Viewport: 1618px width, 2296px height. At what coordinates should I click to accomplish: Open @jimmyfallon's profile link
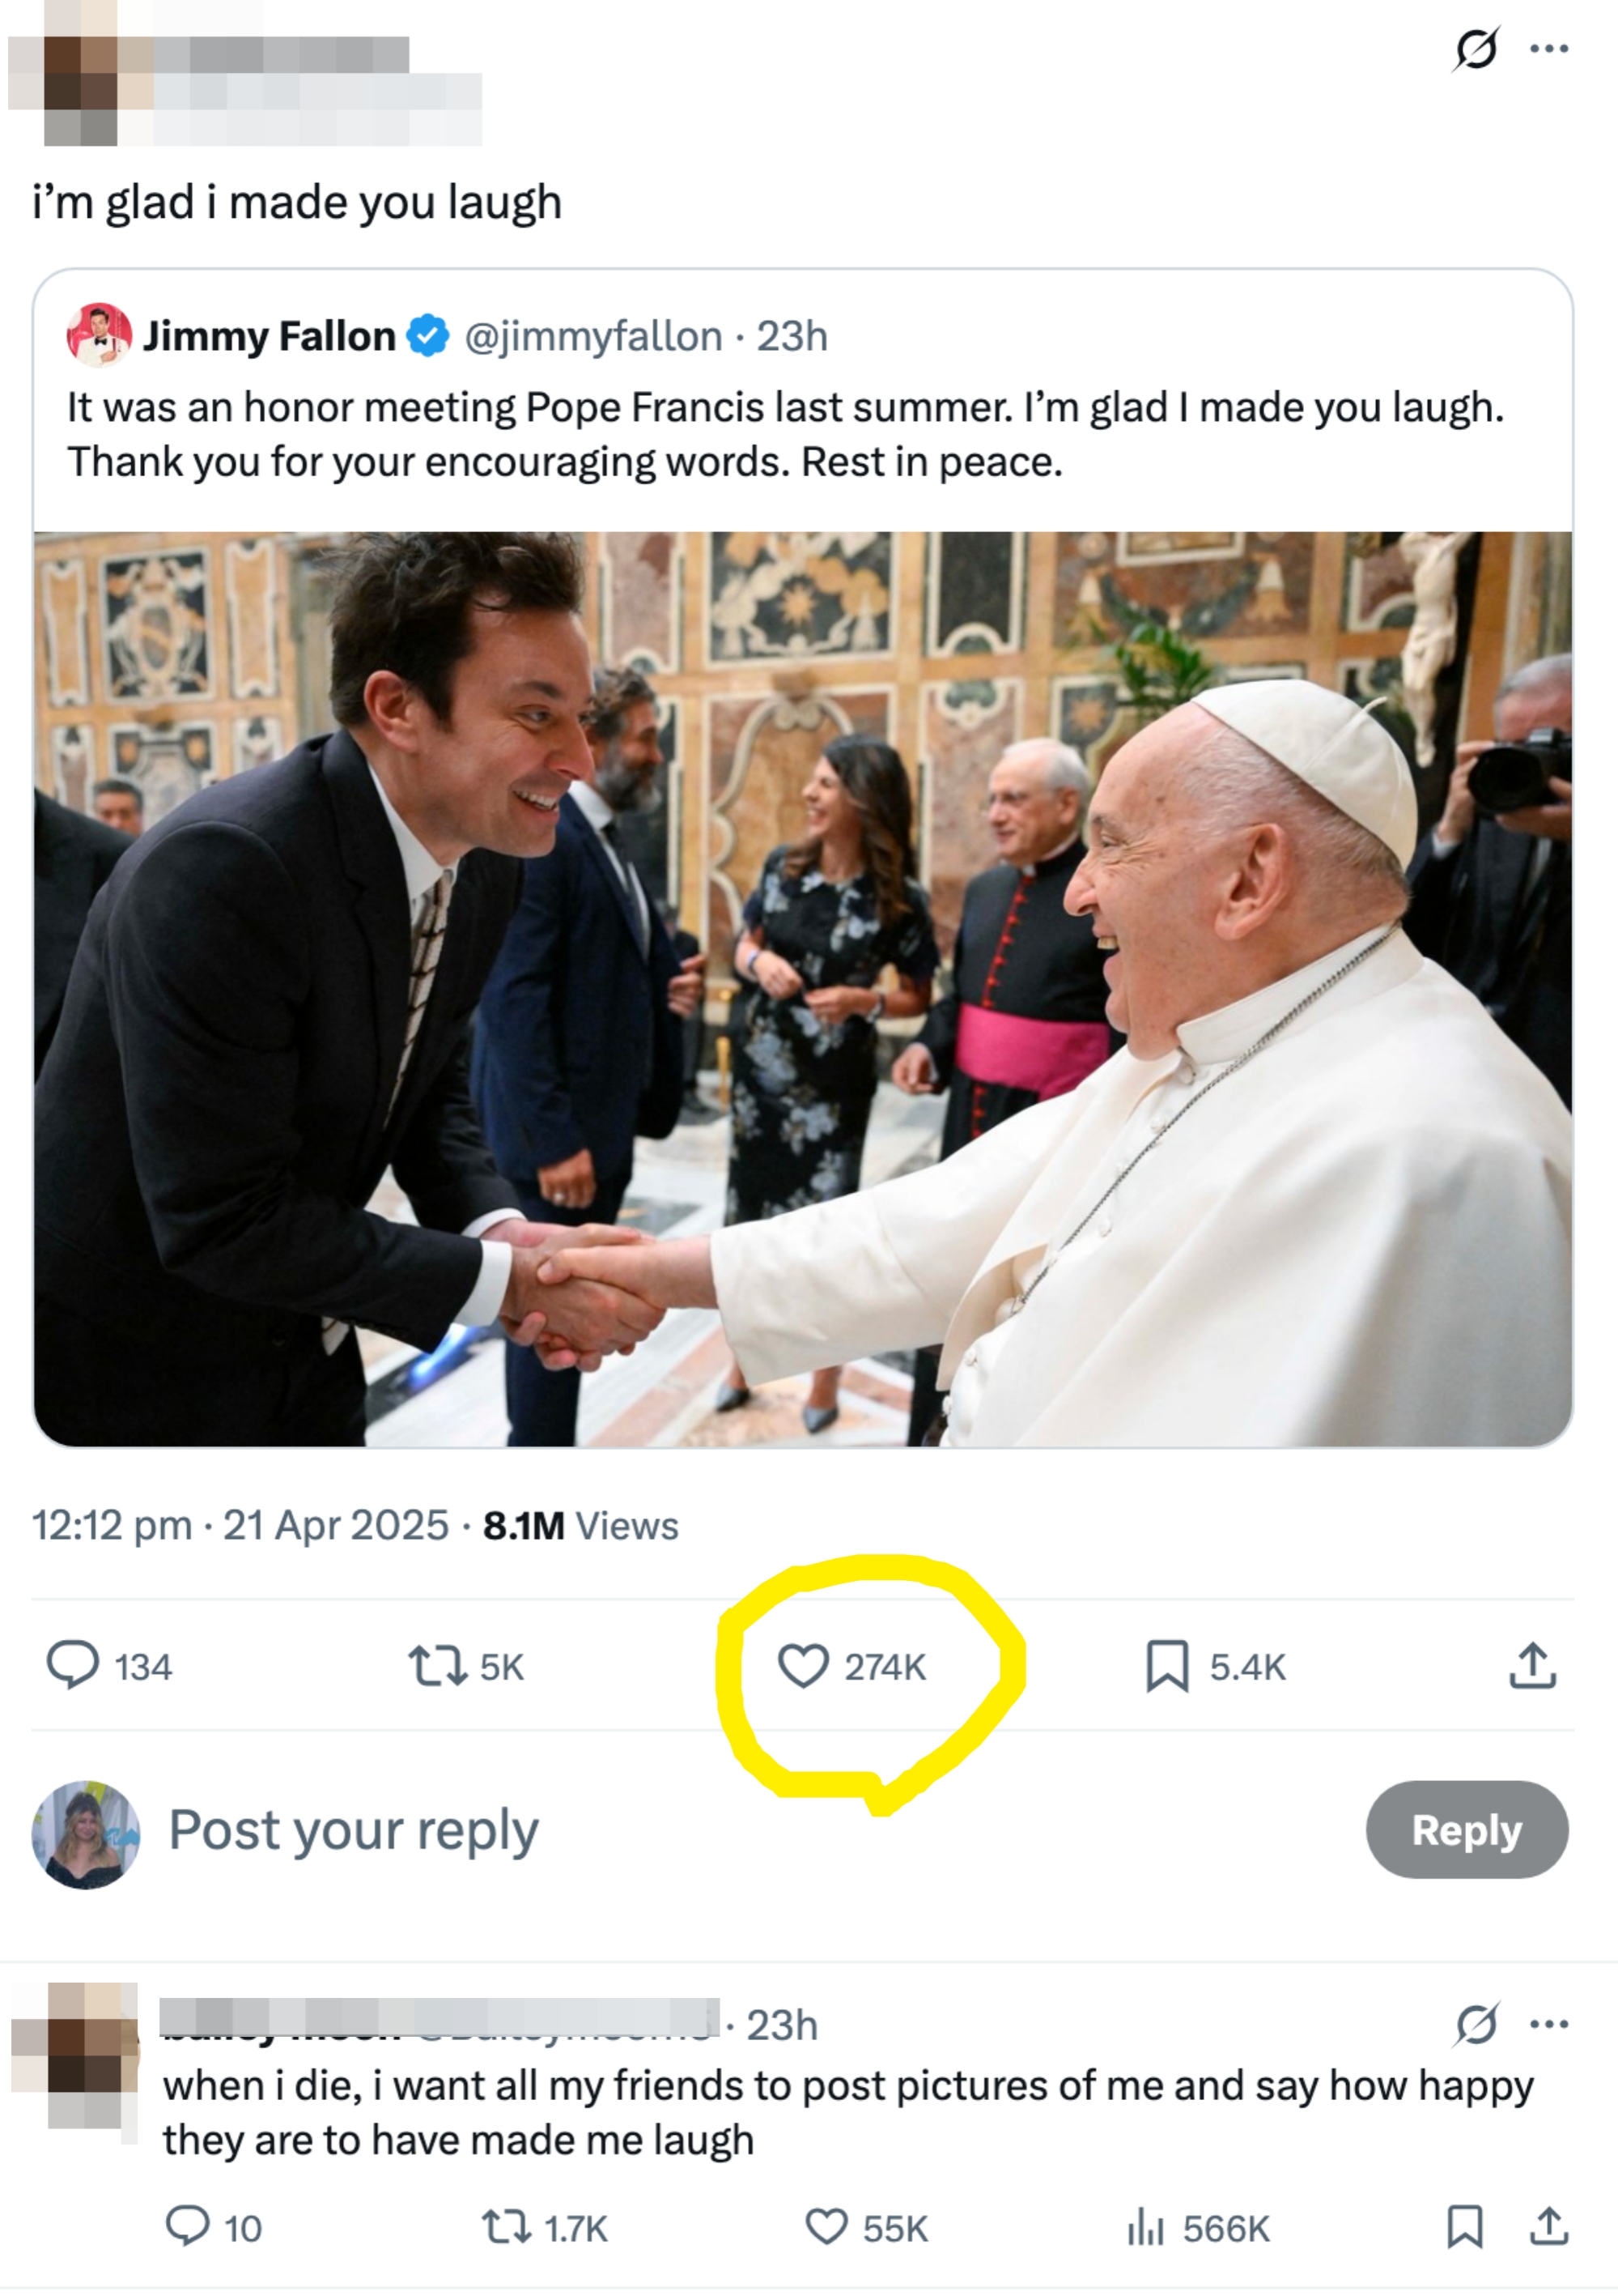(x=588, y=337)
